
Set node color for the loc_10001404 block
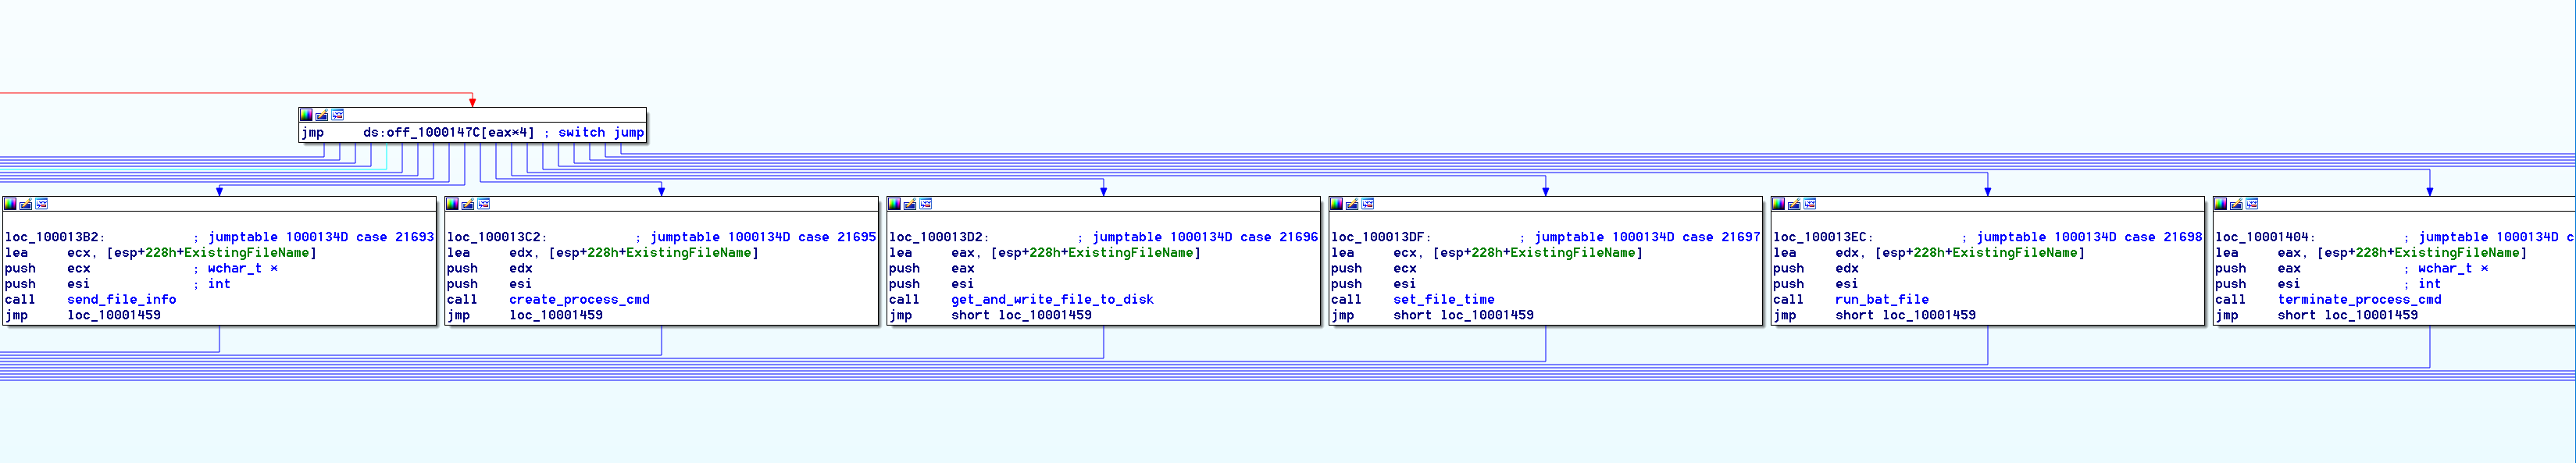point(2220,204)
